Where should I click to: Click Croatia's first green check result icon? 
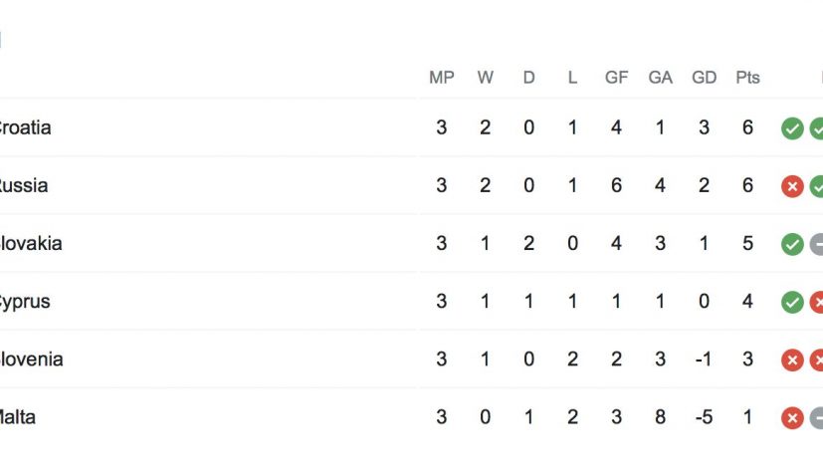click(x=792, y=128)
